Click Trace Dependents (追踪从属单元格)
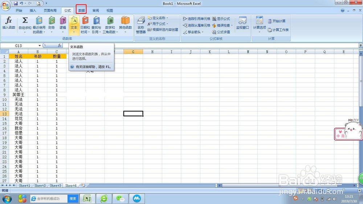 tap(196, 25)
